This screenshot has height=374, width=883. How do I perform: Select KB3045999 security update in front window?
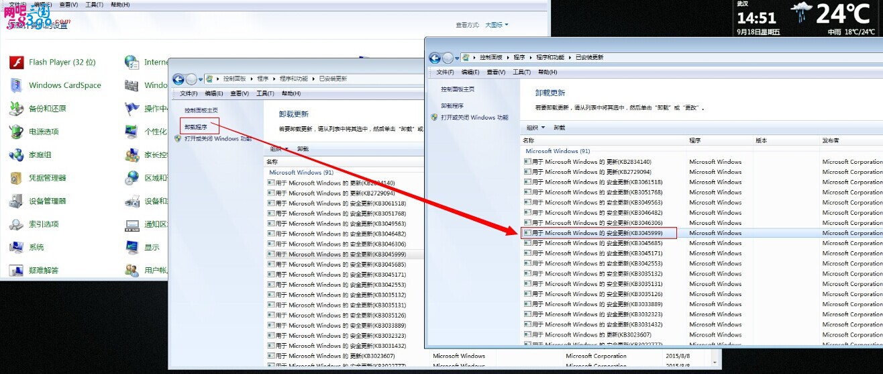(702, 233)
